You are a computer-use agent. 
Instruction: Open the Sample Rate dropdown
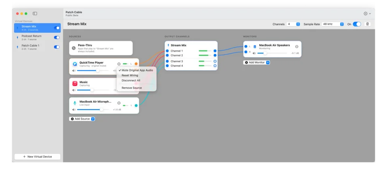(x=333, y=24)
